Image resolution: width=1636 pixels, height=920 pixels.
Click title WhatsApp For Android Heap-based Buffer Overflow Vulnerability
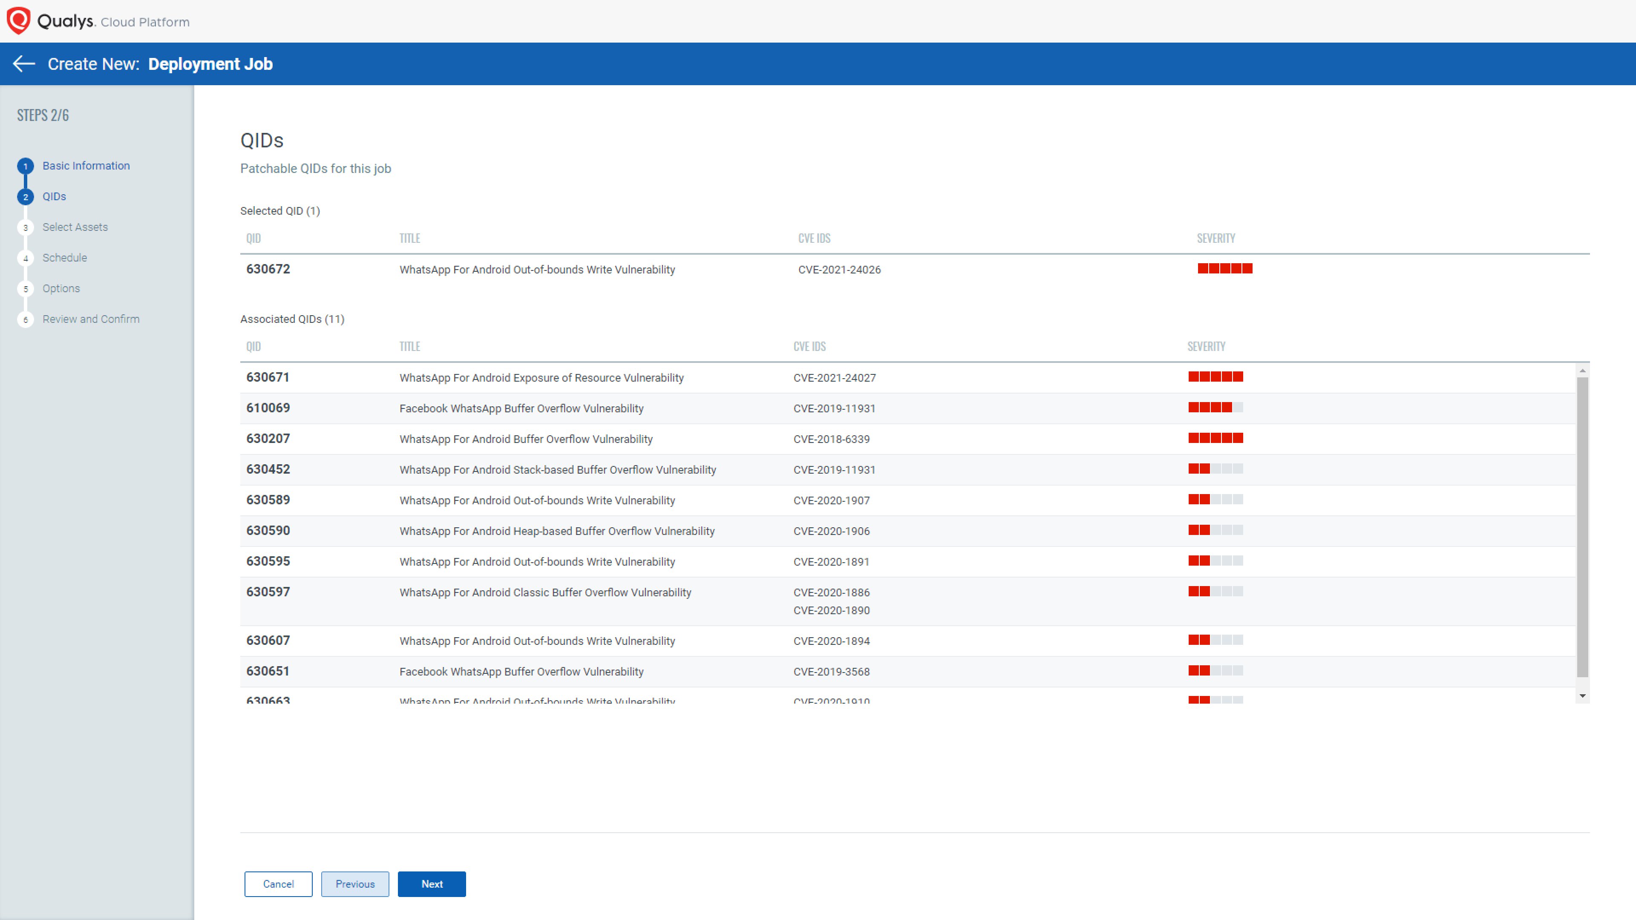click(557, 532)
